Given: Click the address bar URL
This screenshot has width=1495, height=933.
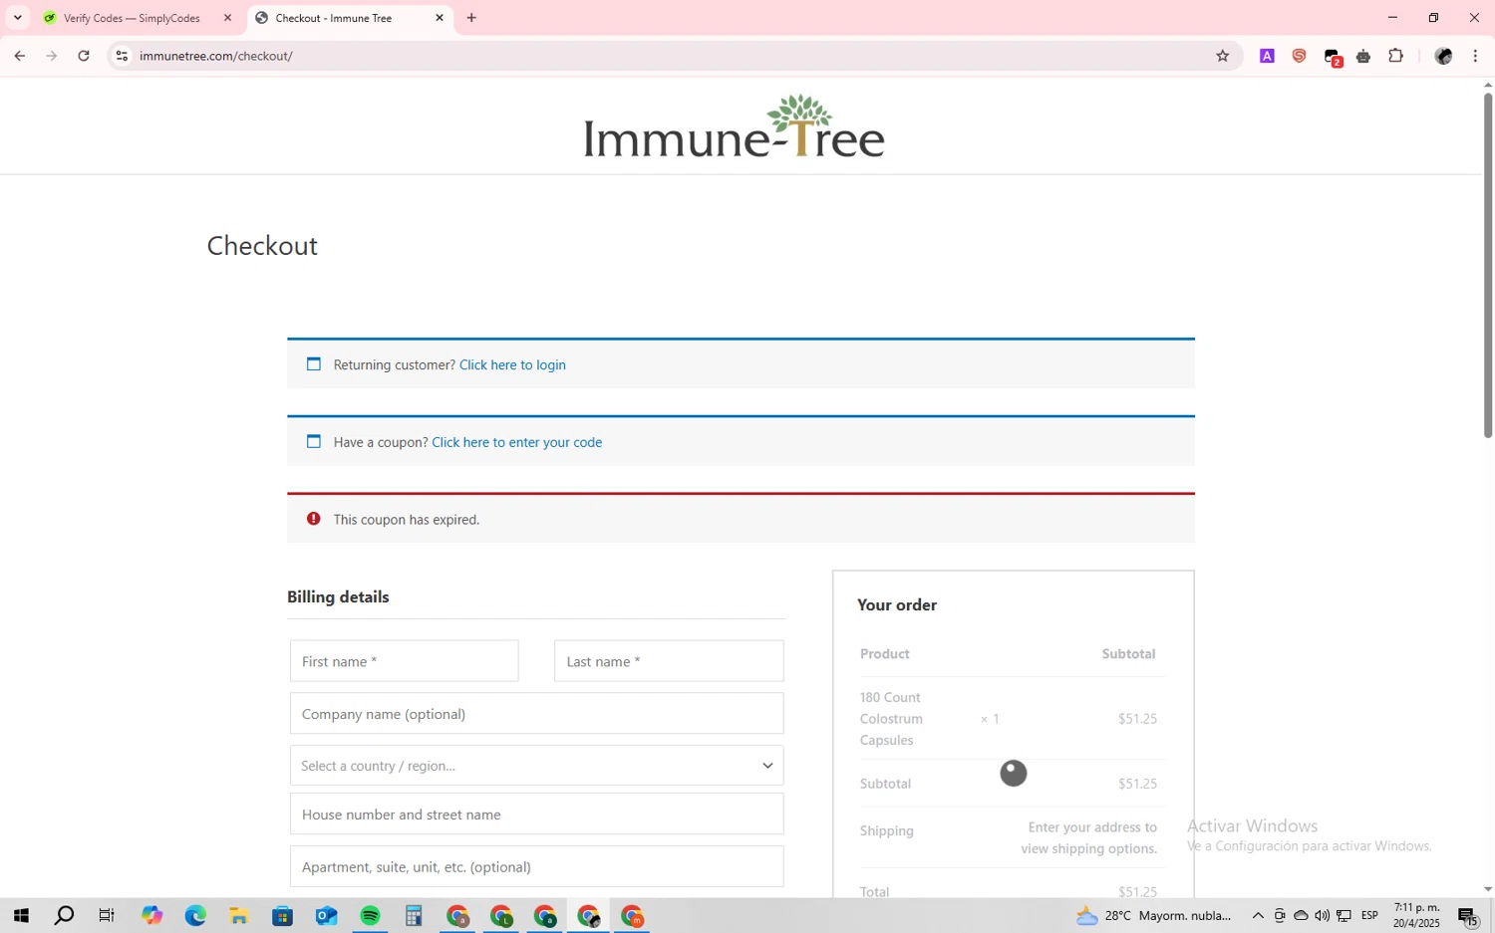Looking at the screenshot, I should pyautogui.click(x=216, y=56).
